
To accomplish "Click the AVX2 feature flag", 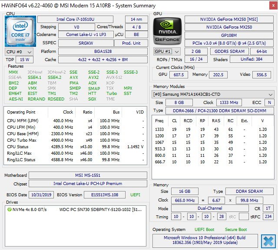I will tap(93, 78).
